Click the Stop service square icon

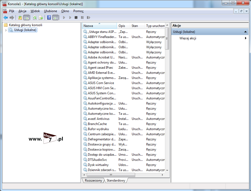(76, 17)
